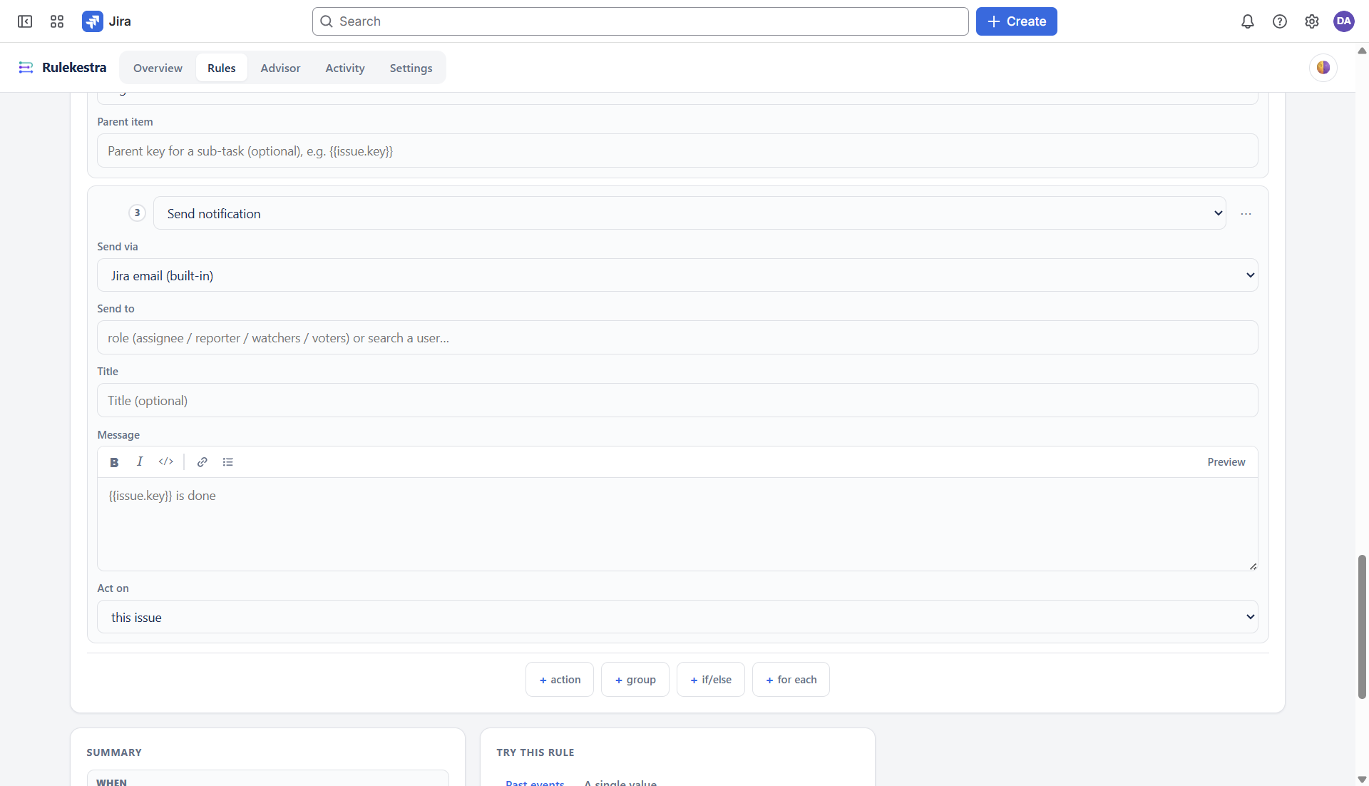
Task: Open DA profile avatar menu
Action: point(1343,21)
